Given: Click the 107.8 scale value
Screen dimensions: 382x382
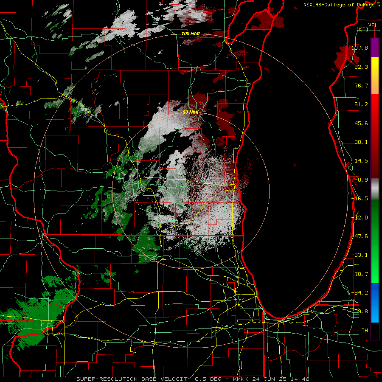Looking at the screenshot, I should click(360, 48).
